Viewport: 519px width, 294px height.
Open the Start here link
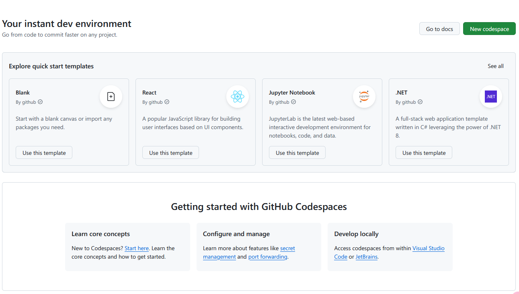pyautogui.click(x=137, y=249)
